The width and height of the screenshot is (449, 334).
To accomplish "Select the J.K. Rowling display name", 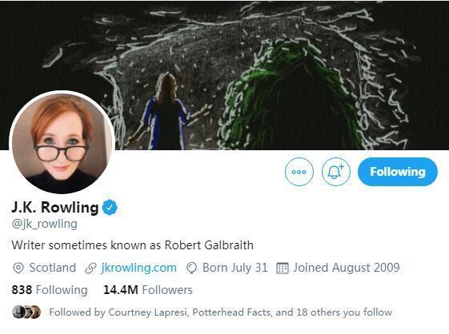I will tap(55, 207).
